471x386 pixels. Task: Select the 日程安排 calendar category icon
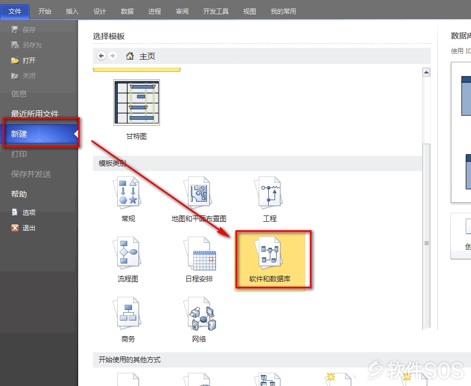point(199,253)
